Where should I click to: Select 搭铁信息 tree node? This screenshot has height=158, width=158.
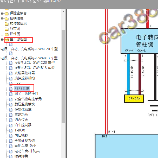(17, 18)
